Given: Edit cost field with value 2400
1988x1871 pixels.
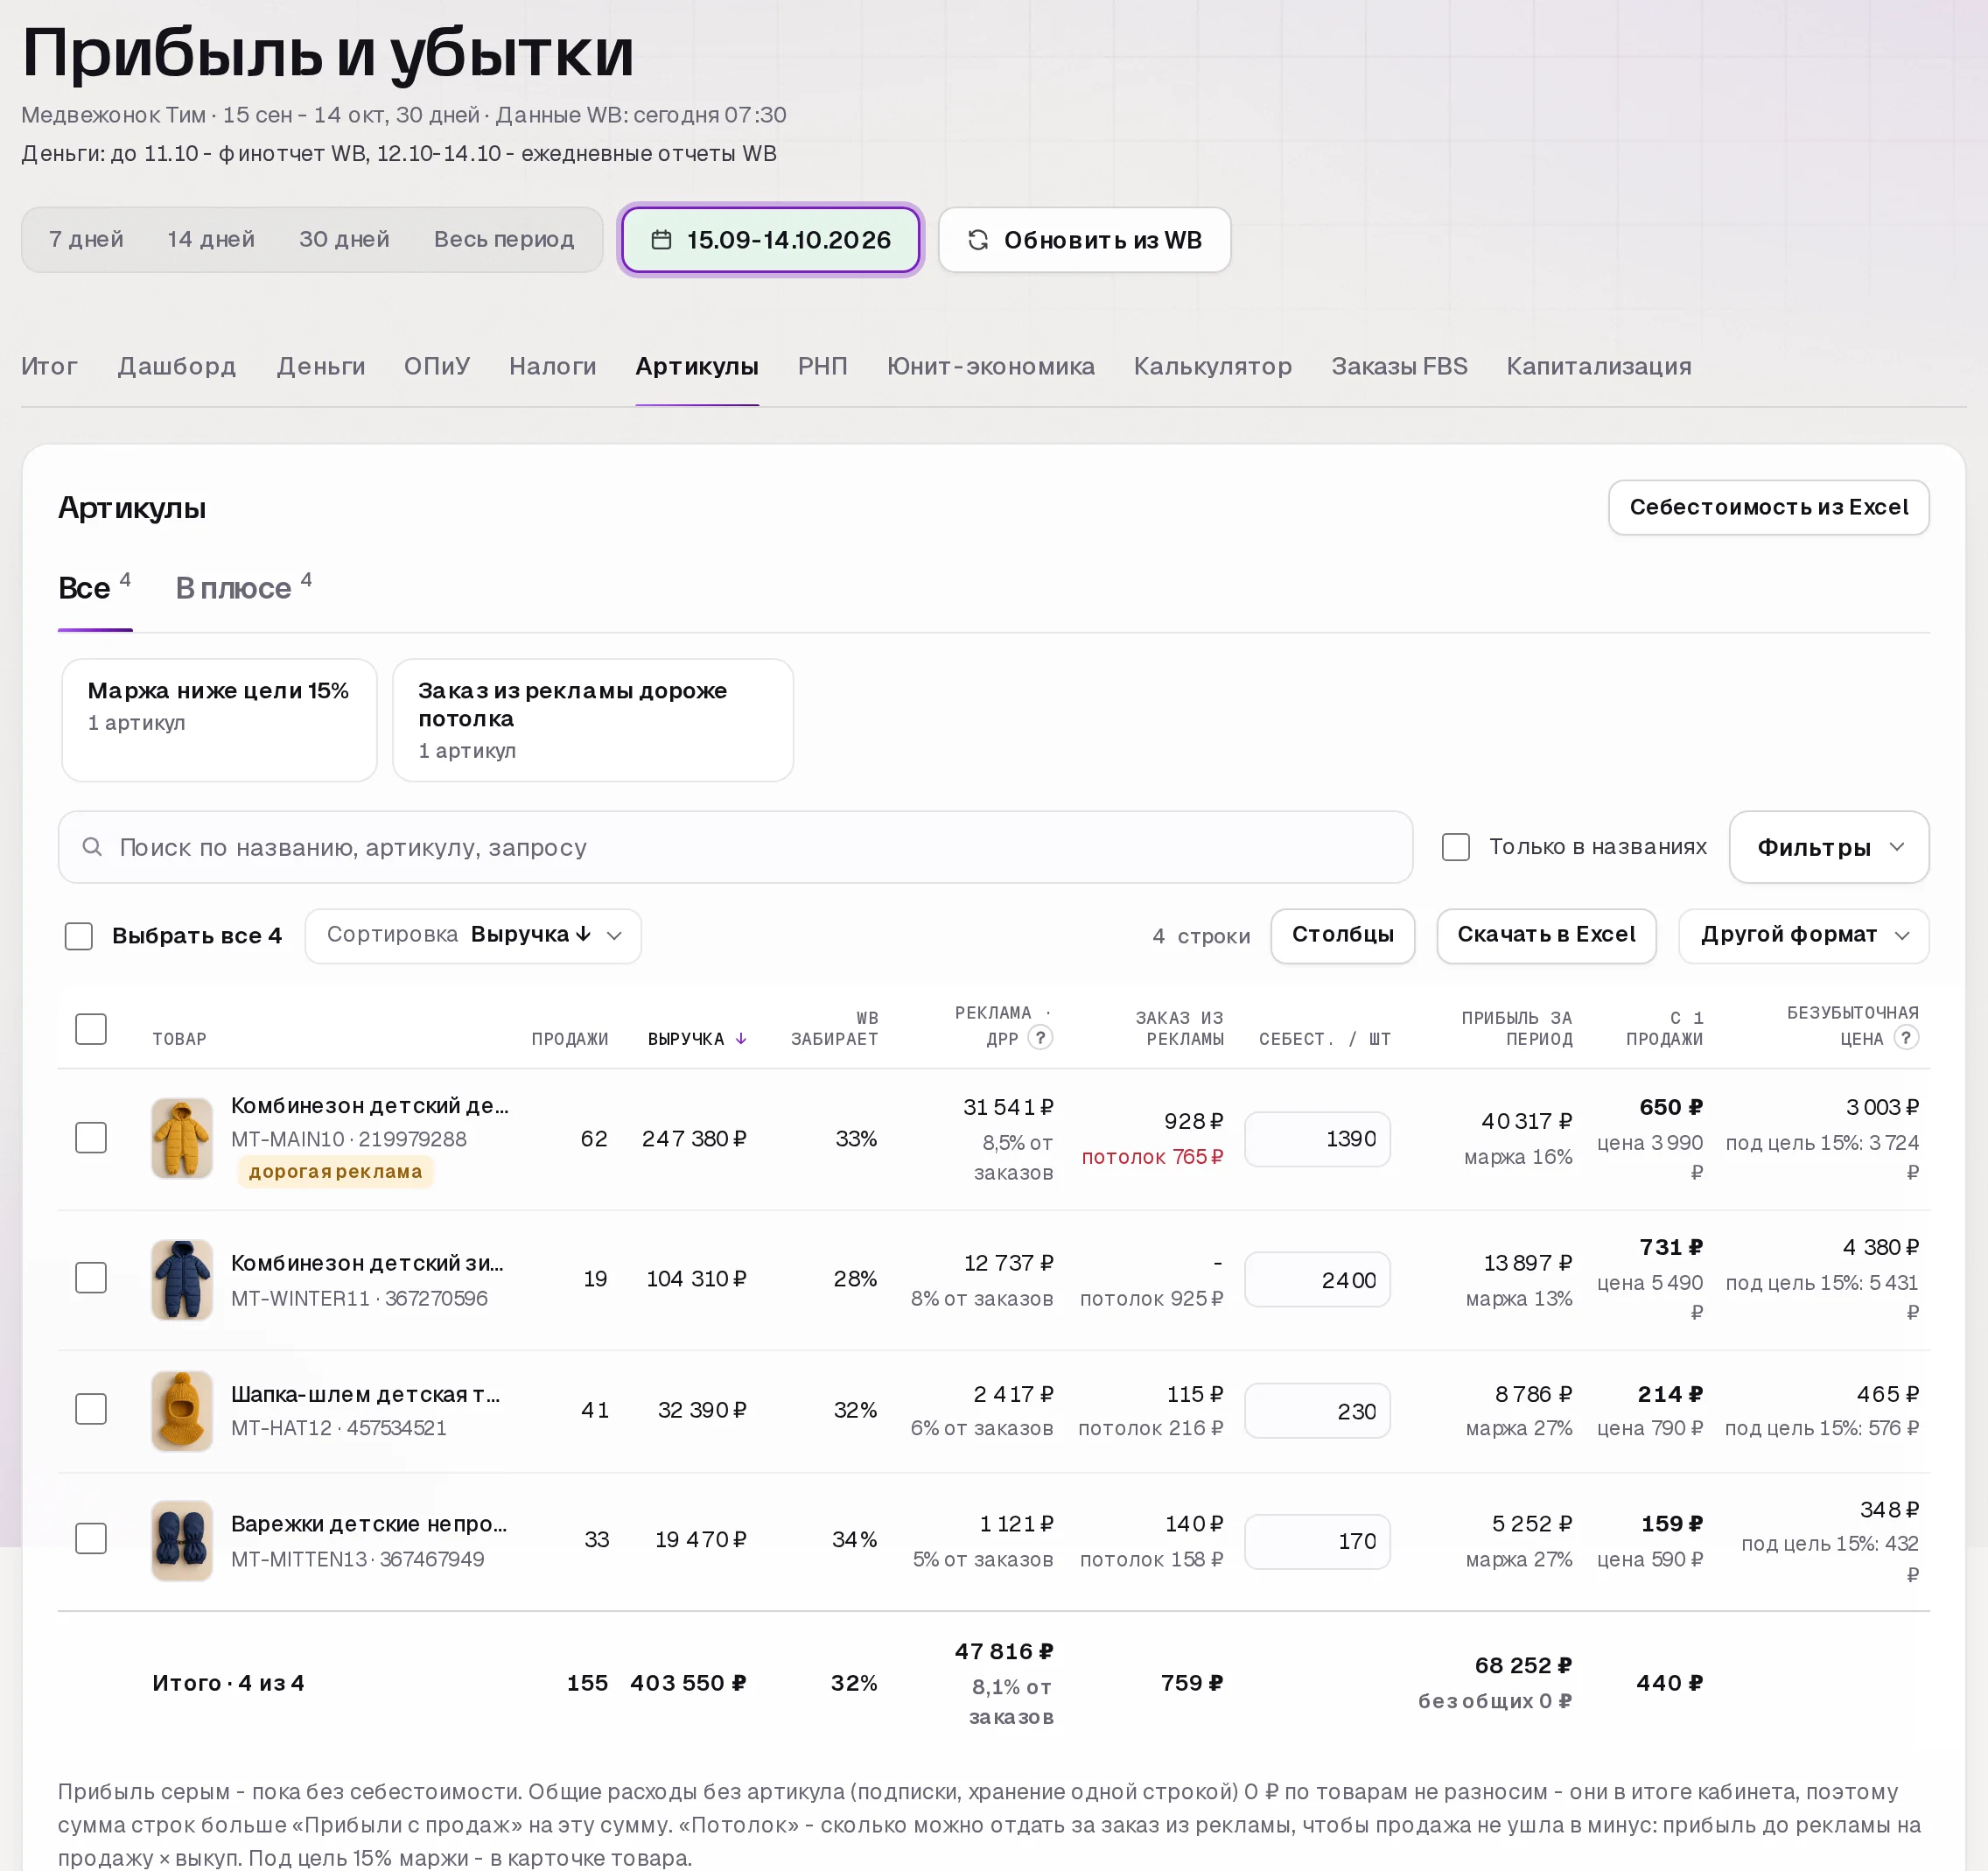Looking at the screenshot, I should pos(1317,1280).
